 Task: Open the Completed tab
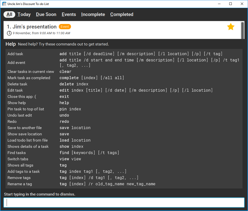(x=122, y=14)
